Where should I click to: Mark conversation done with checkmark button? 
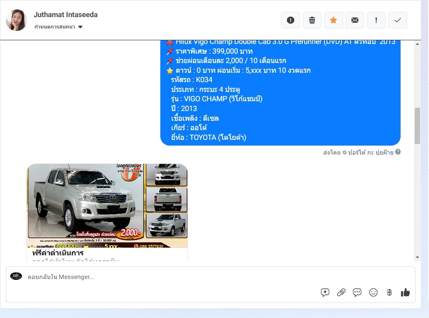397,20
